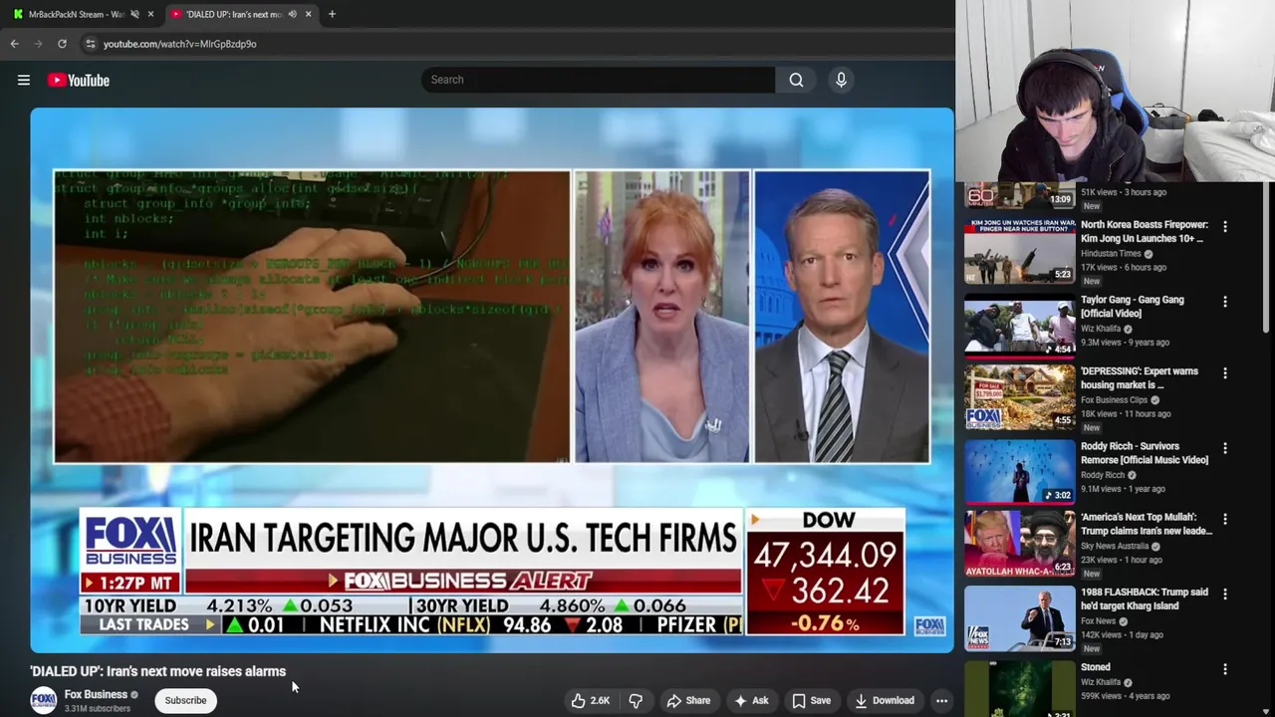
Task: Close the MrBackPackN Stream tab
Action: coord(150,14)
